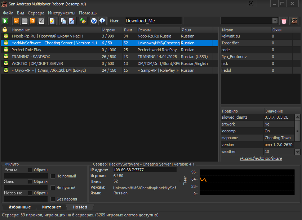Click the about info speech bubble icon
Screen dimensions: 302x220
click(102, 21)
